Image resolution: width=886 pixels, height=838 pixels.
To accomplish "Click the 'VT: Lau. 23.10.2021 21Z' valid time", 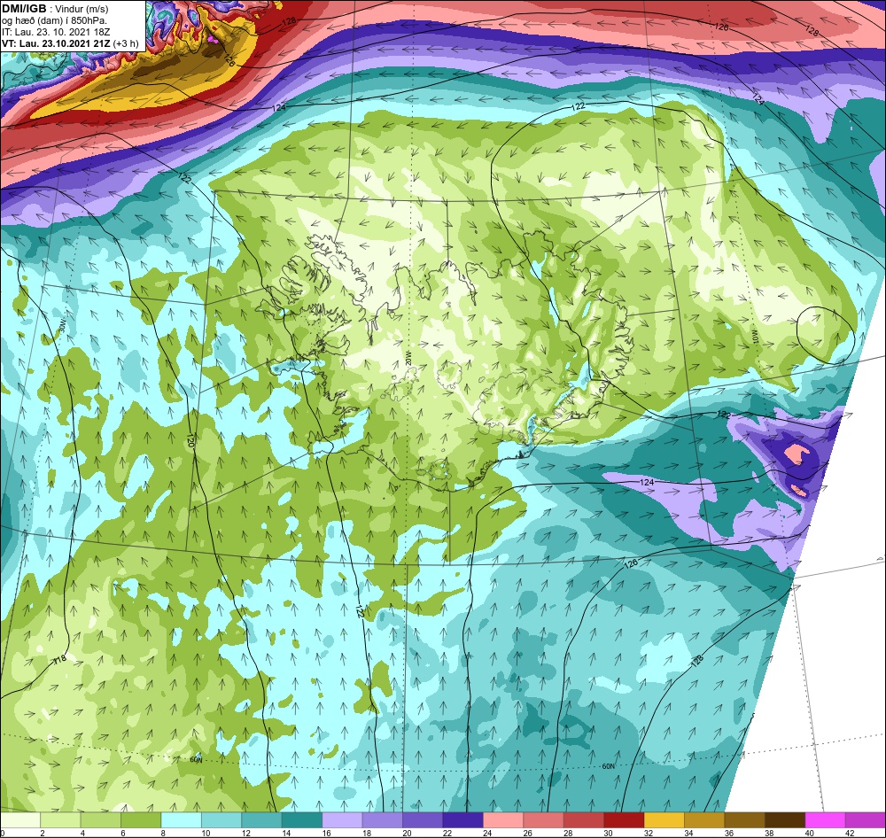I will 56,43.
